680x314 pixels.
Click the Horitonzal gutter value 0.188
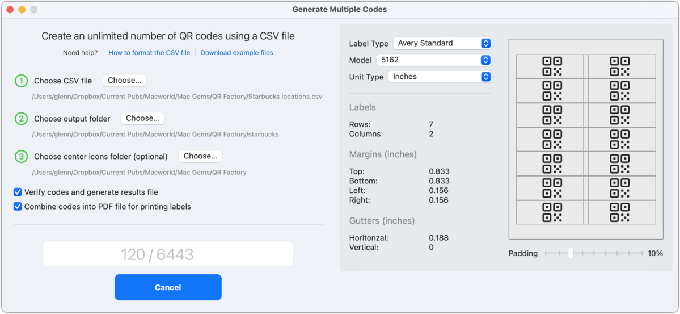coord(439,238)
